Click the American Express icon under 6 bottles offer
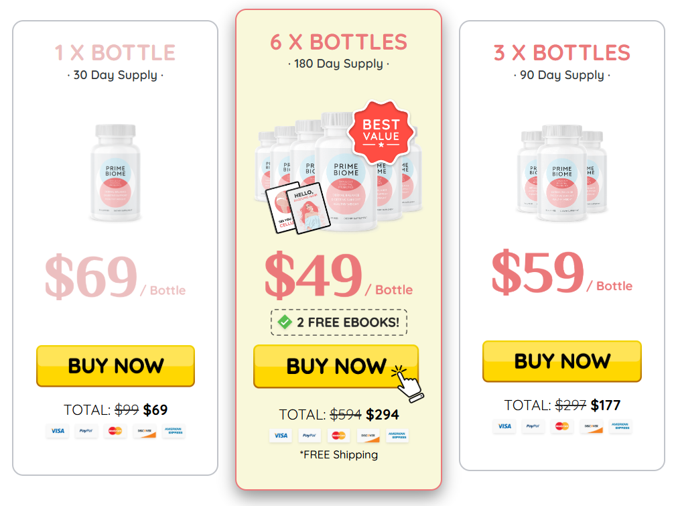The image size is (674, 506). click(397, 436)
